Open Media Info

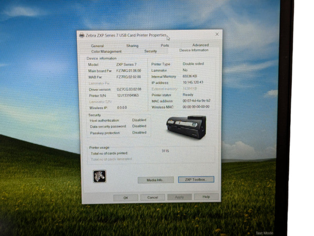click(x=155, y=180)
